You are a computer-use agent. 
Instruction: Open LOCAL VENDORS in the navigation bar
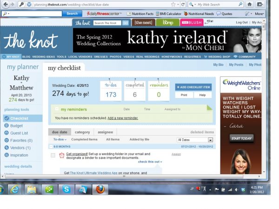[x=80, y=57]
